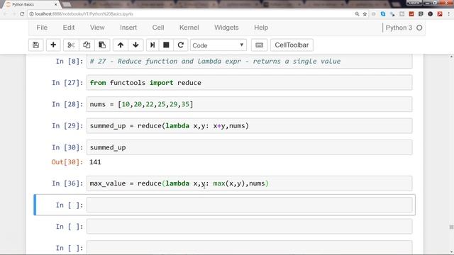Image resolution: width=454 pixels, height=255 pixels.
Task: Open the Widgets menu
Action: pyautogui.click(x=226, y=28)
